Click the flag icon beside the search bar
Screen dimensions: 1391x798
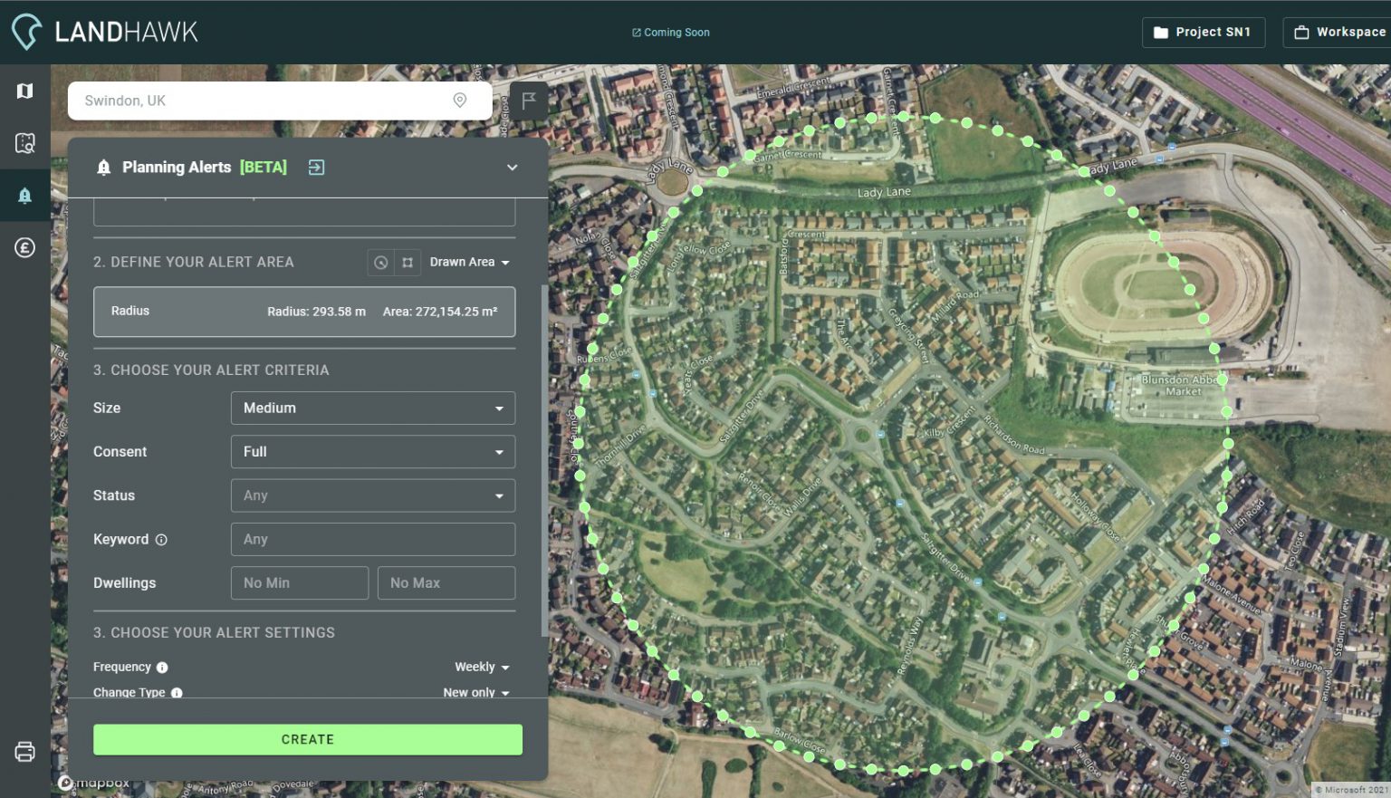(x=528, y=100)
